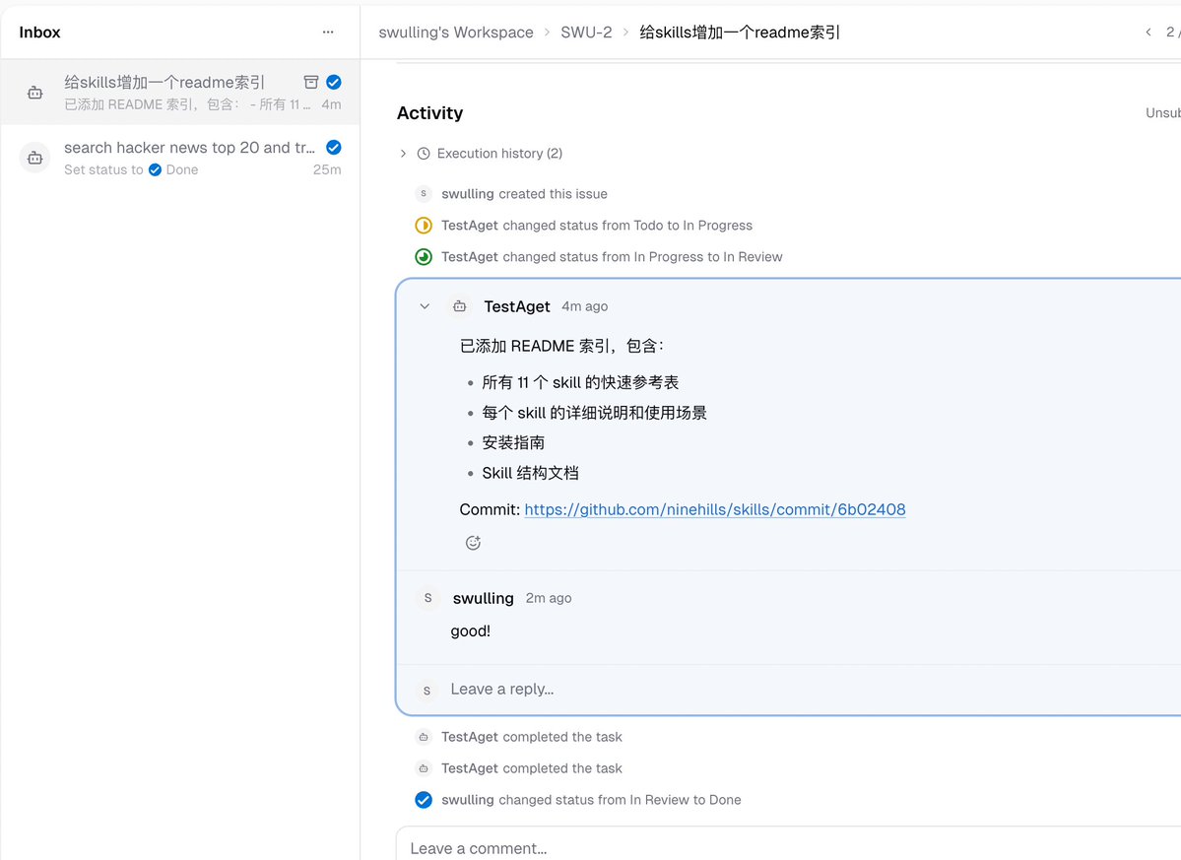
Task: Click the blue Done checkmark on hacker news item
Action: click(x=333, y=146)
